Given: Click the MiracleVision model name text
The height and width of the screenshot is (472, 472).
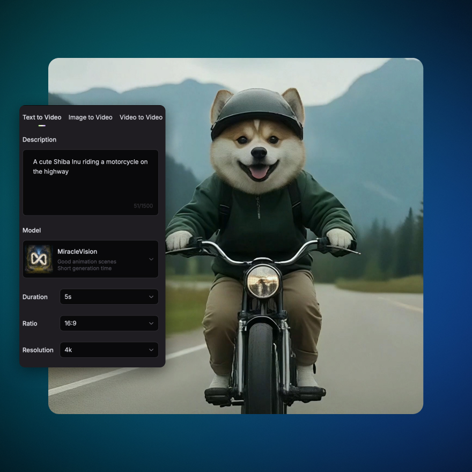Looking at the screenshot, I should [x=77, y=252].
